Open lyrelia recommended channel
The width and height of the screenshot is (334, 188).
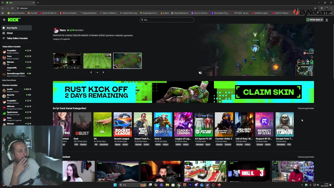(16, 90)
